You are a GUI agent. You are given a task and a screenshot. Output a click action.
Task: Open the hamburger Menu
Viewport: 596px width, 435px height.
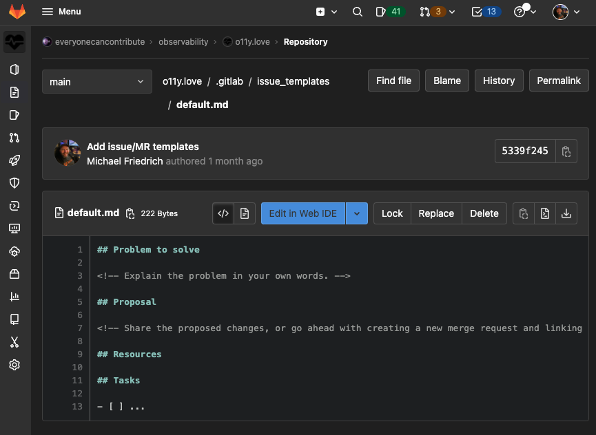pyautogui.click(x=61, y=12)
